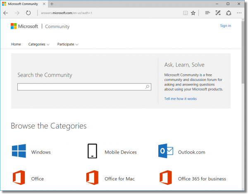The image size is (248, 194).
Task: Open the Office category label
Action: [37, 179]
